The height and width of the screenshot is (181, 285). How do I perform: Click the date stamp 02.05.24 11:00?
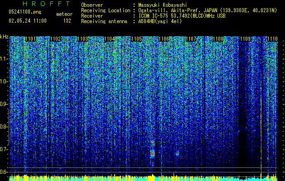pyautogui.click(x=28, y=21)
